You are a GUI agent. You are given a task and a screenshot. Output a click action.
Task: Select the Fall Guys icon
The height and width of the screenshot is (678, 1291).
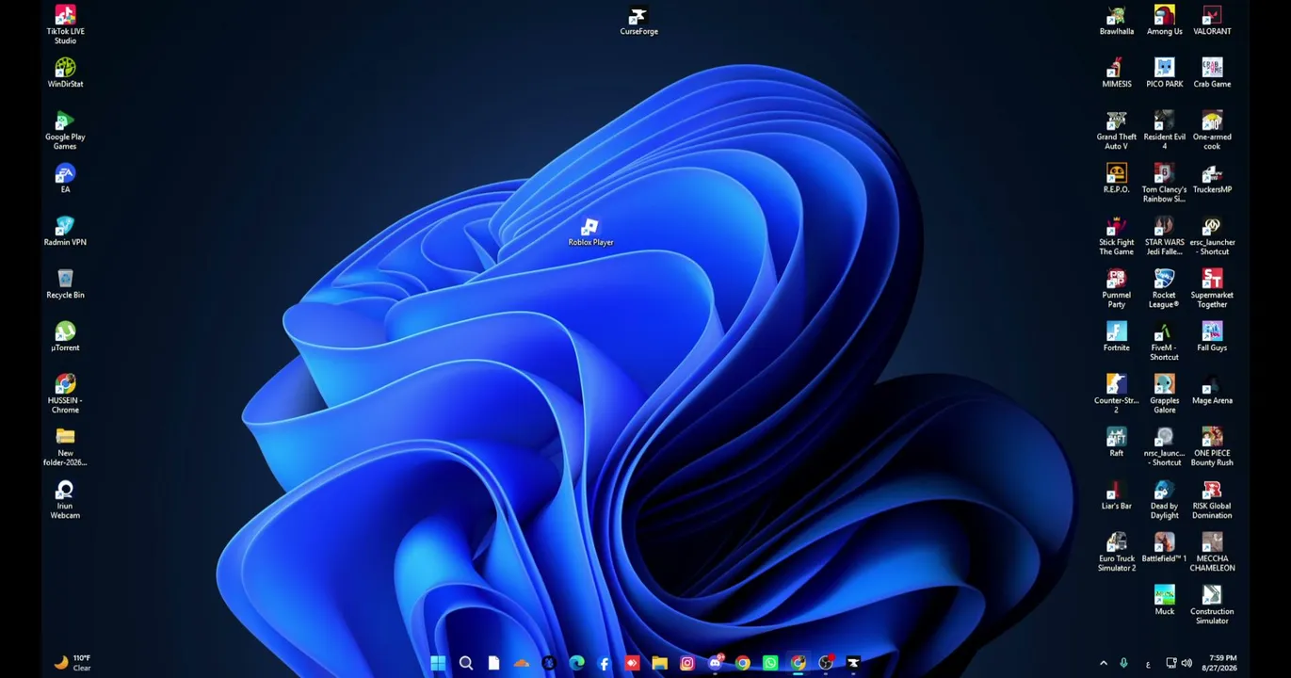coord(1212,336)
